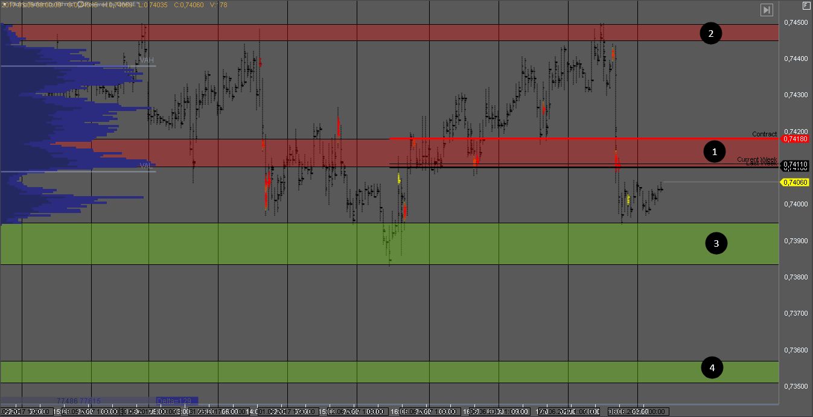
Task: Click the black circle marker numbered 4
Action: (x=712, y=368)
